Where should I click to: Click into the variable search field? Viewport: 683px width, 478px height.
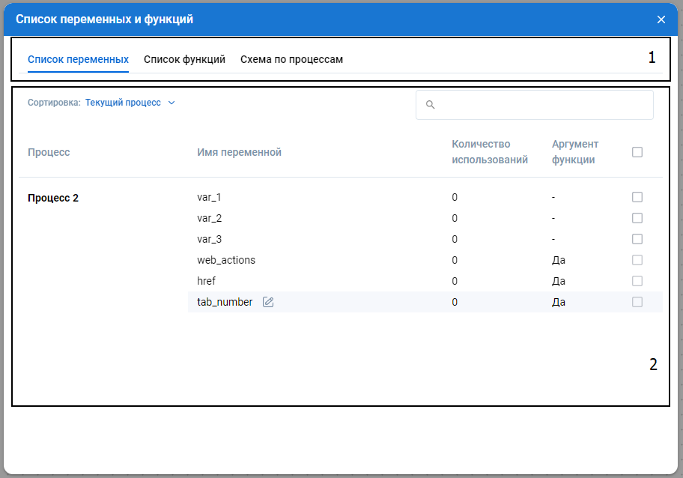point(539,105)
